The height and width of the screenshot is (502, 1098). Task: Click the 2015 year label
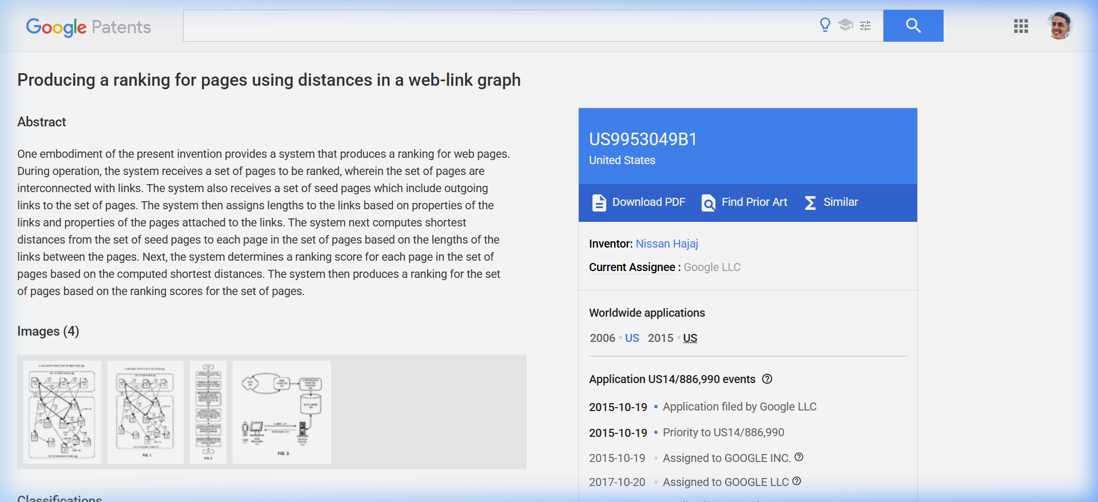tap(661, 338)
